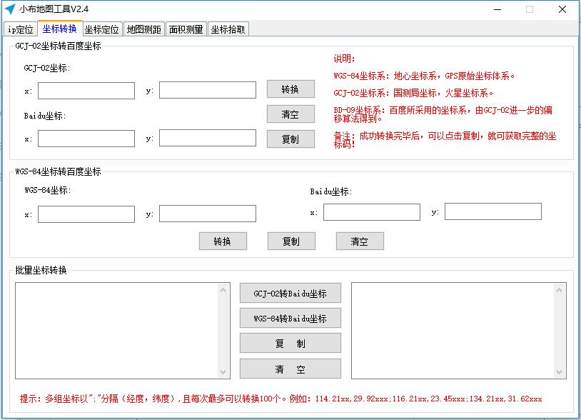Click 复制 in the batch conversion section
Image resolution: width=581 pixels, height=420 pixels.
coord(291,344)
